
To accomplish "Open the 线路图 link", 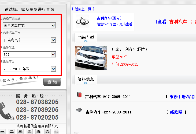I will 176,112.
